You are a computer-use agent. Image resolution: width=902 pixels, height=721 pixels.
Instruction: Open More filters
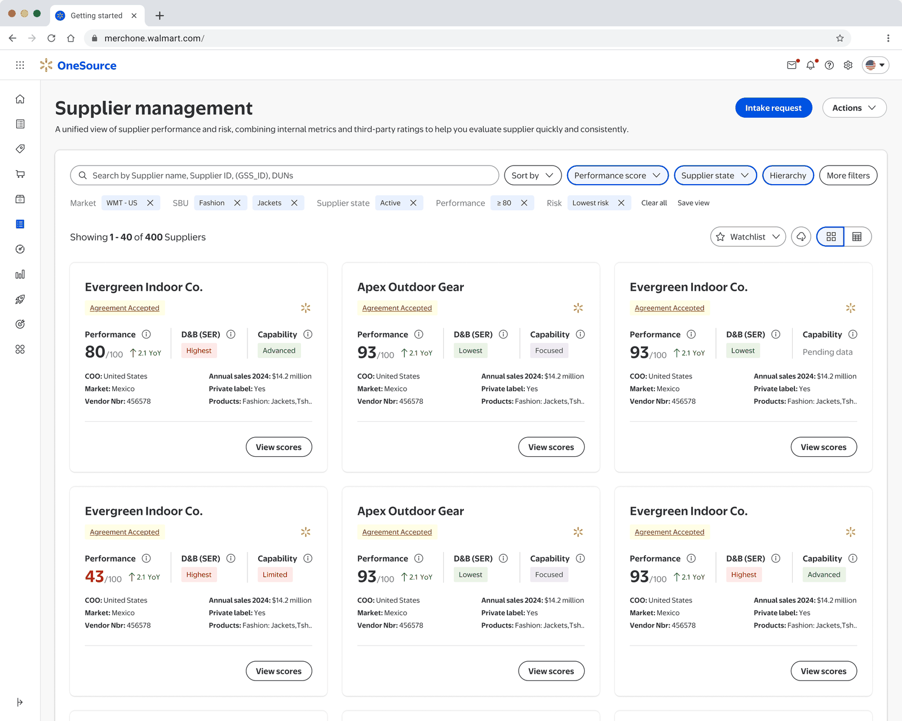point(848,175)
